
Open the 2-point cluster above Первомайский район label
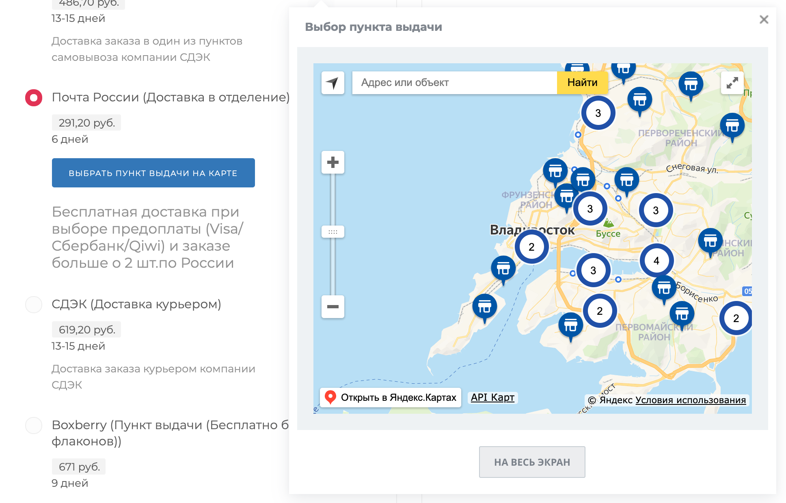[600, 311]
